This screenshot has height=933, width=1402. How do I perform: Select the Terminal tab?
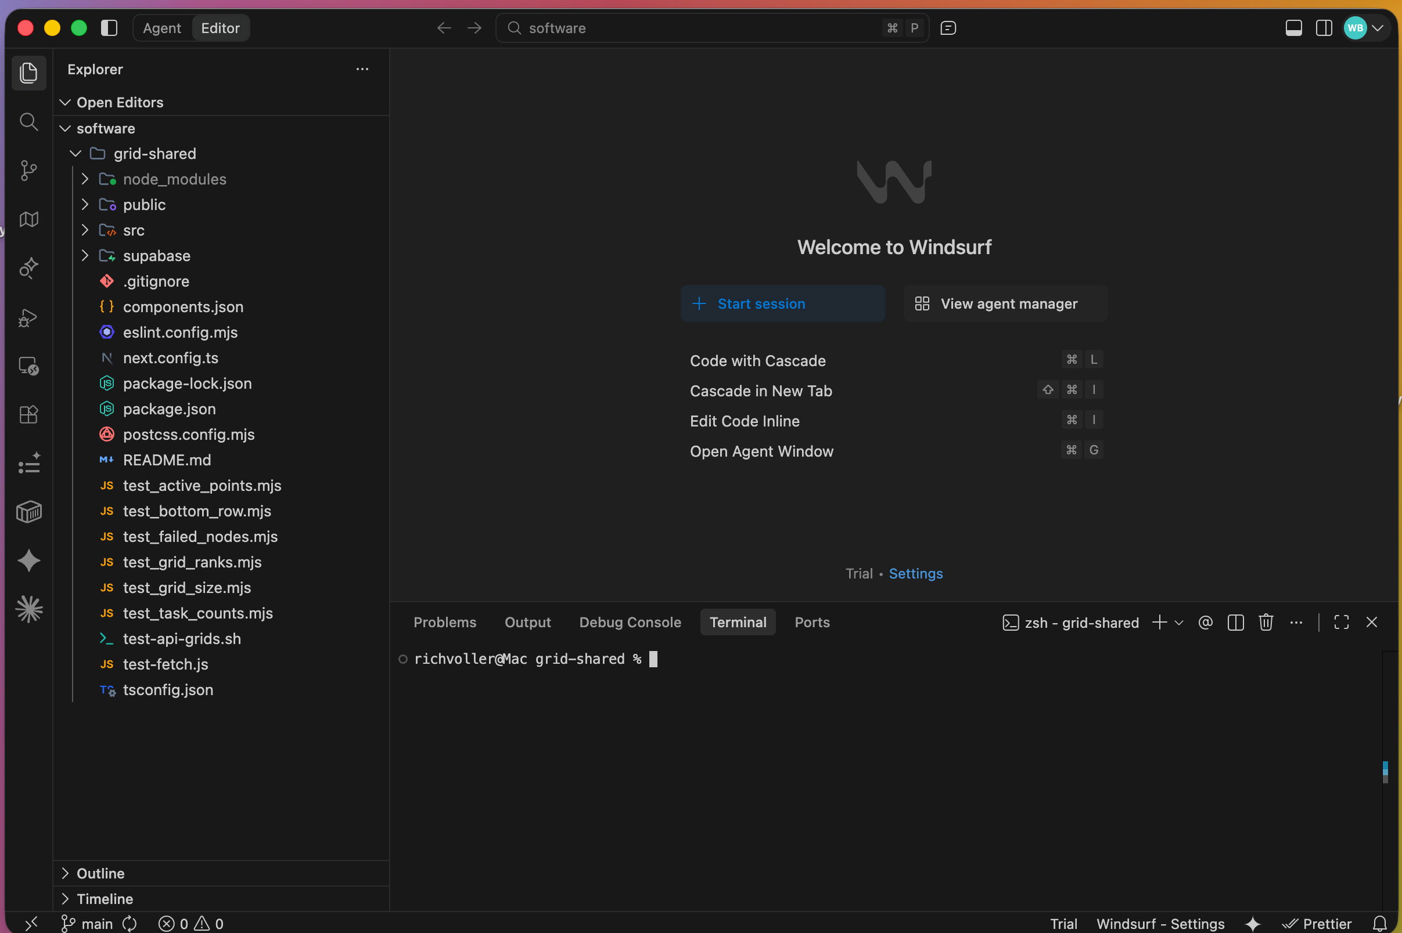pyautogui.click(x=738, y=623)
